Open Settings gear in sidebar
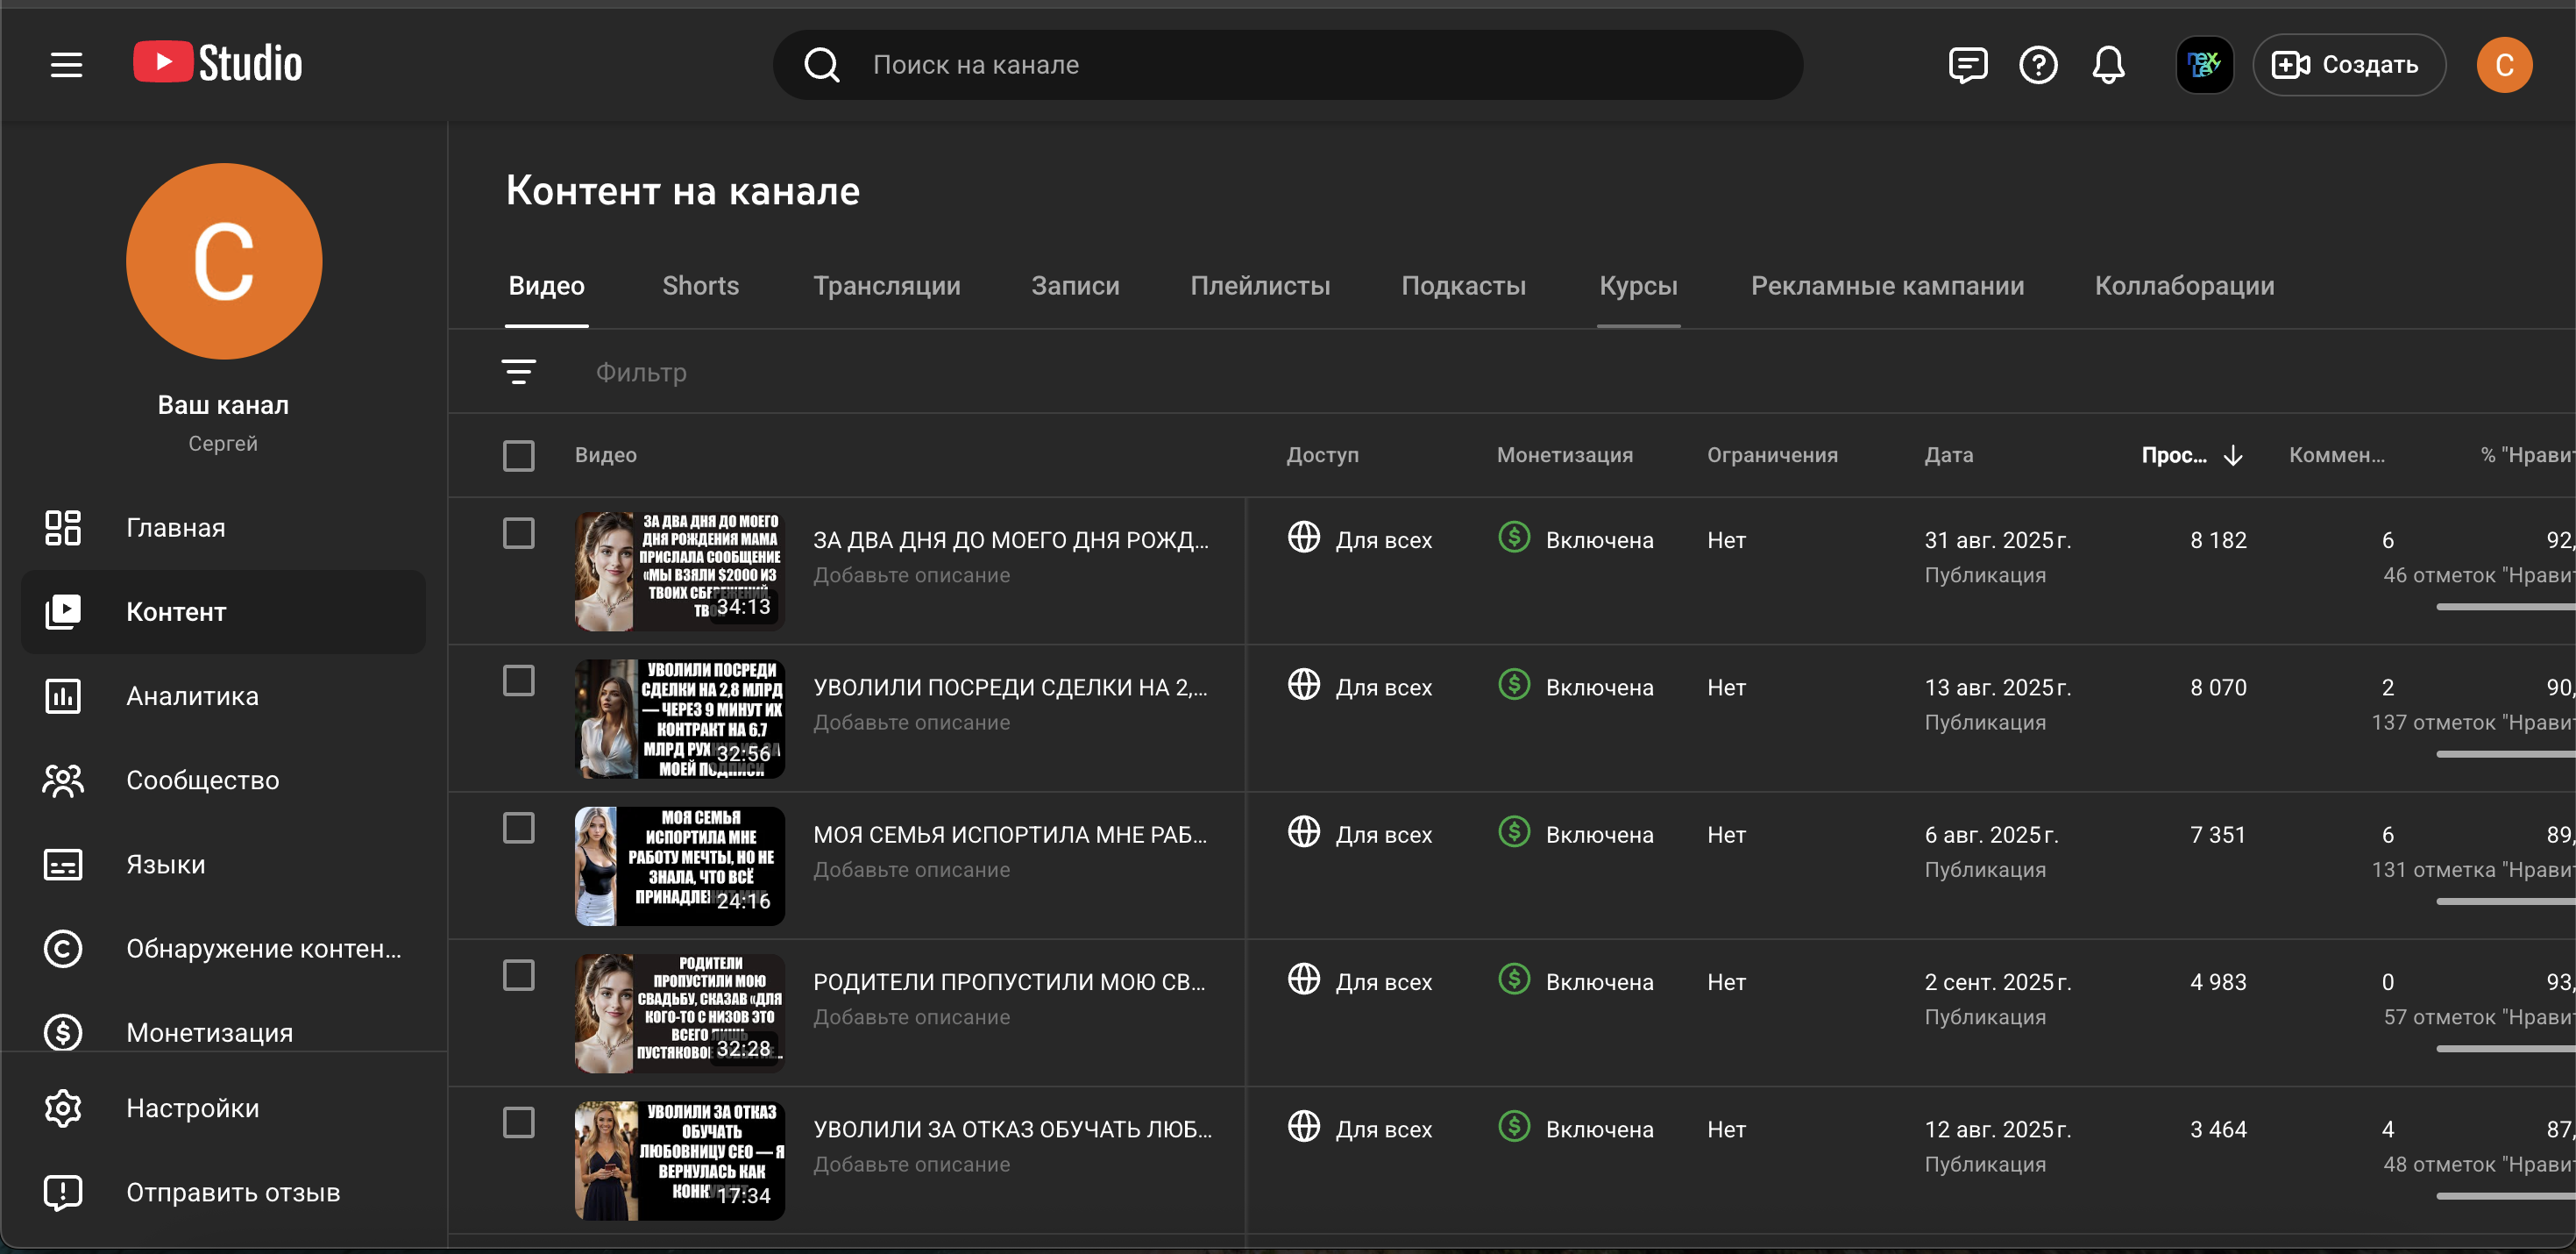Screen dimensions: 2576x1254 pyautogui.click(x=192, y=1108)
